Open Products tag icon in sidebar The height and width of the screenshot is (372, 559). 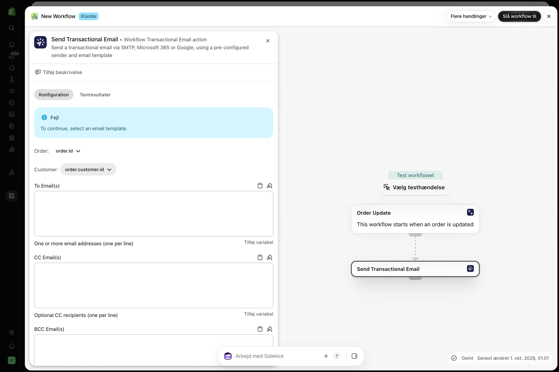pos(12,68)
